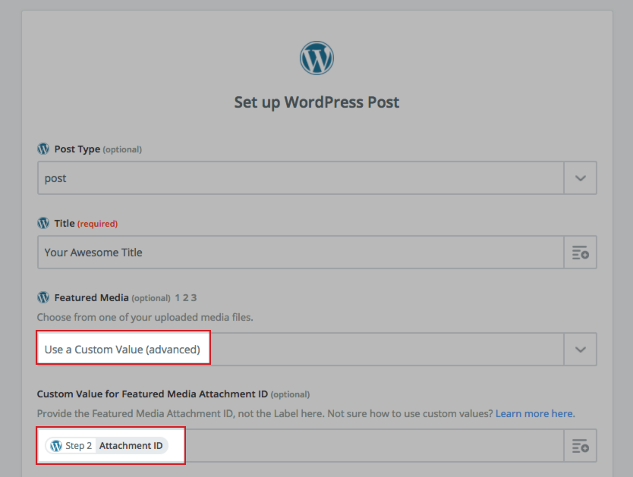Click the 'Set up WordPress Post' heading
The height and width of the screenshot is (477, 633).
(x=317, y=102)
